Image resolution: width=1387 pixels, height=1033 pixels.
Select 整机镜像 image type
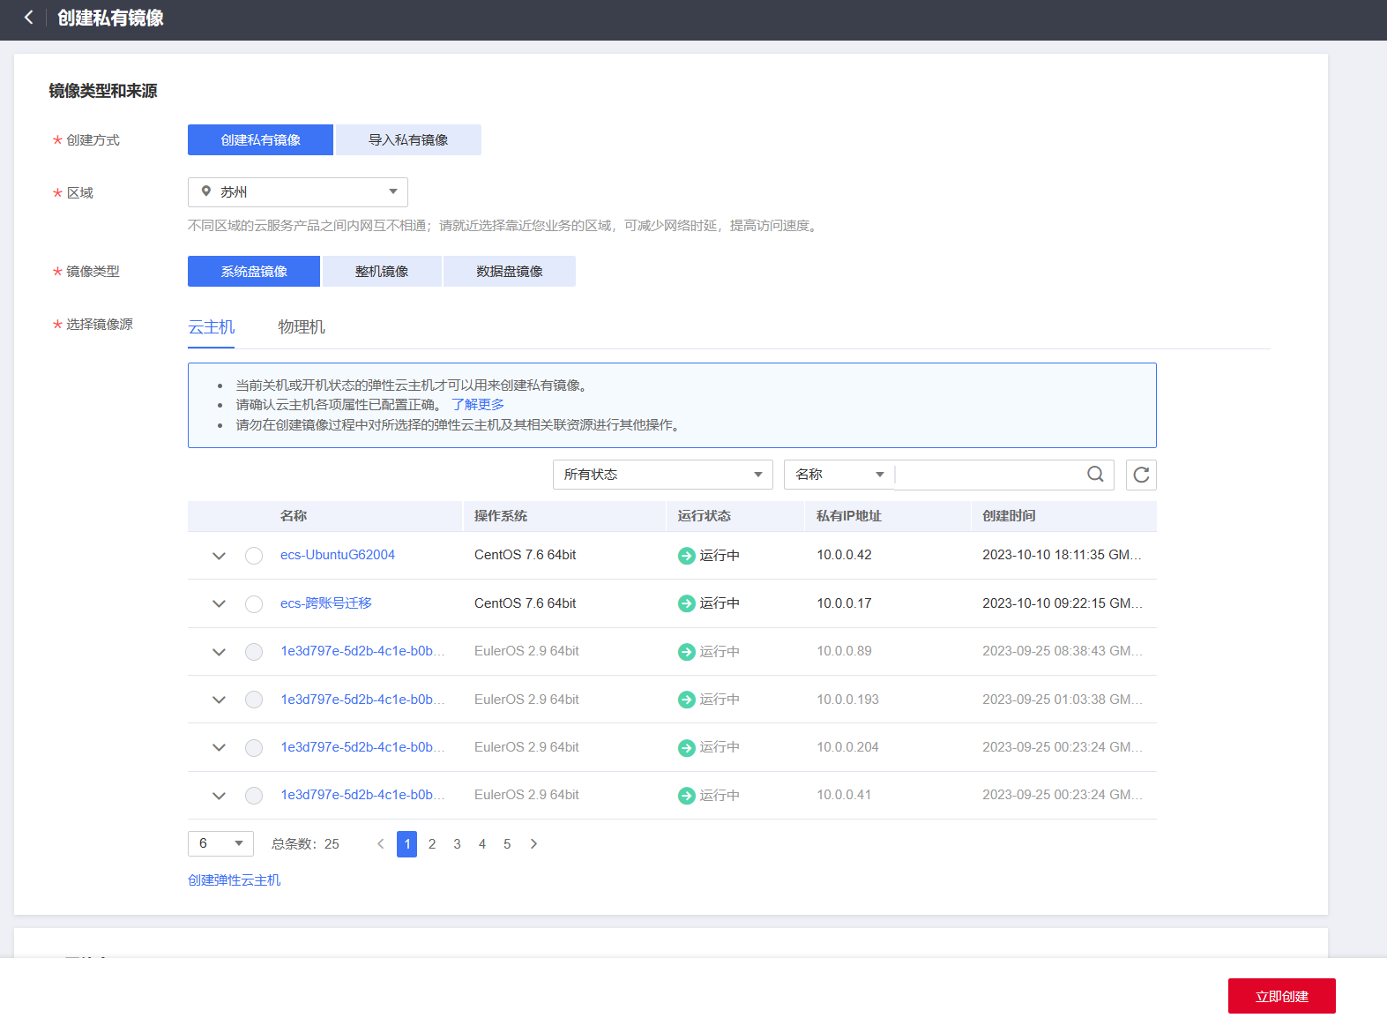coord(382,271)
